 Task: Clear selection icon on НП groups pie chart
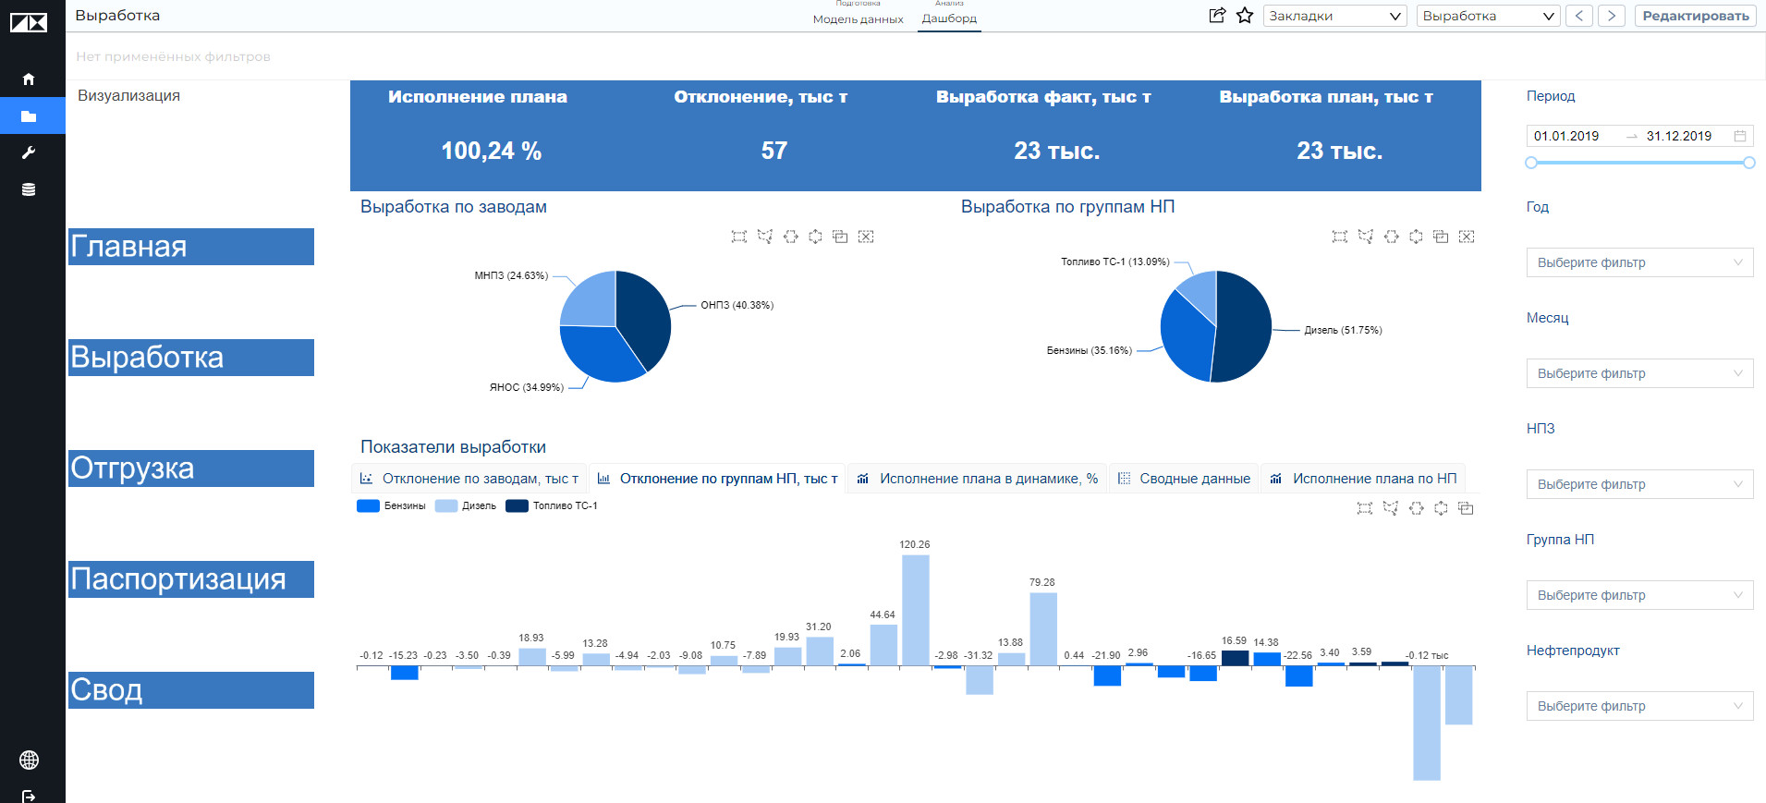[x=1467, y=237]
